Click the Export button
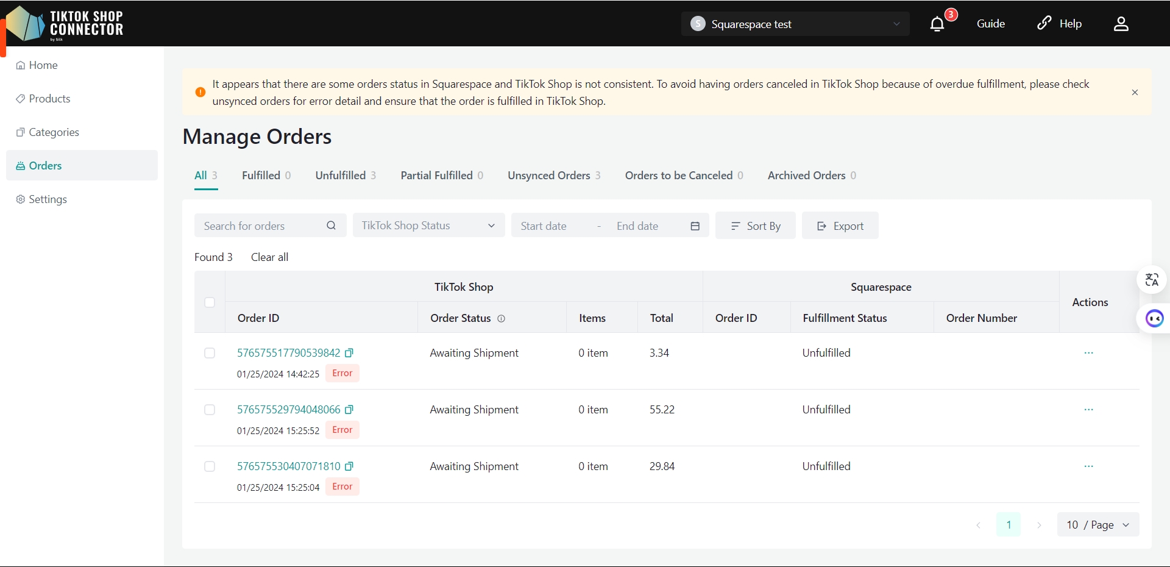 pos(840,226)
